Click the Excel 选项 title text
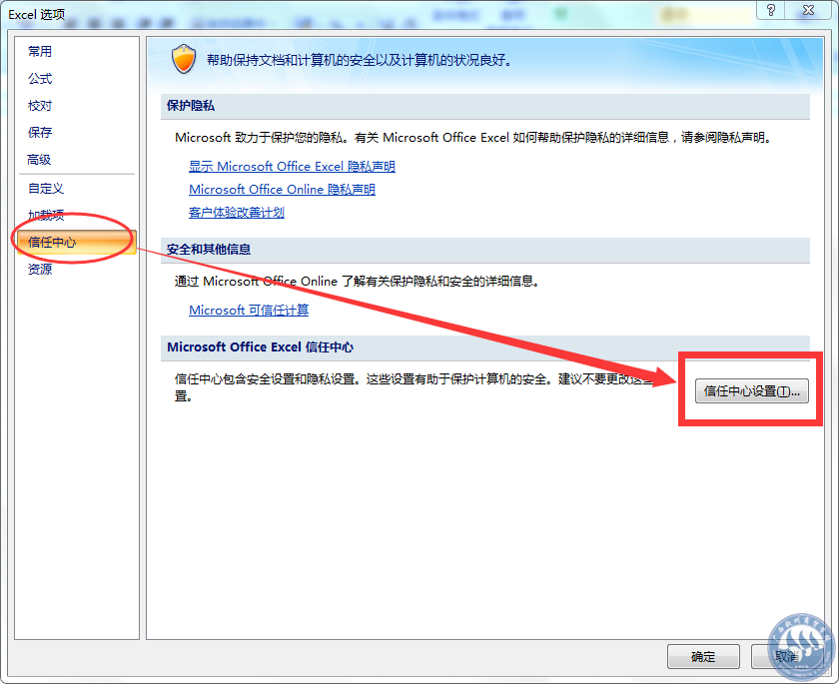The image size is (839, 684). pyautogui.click(x=36, y=14)
